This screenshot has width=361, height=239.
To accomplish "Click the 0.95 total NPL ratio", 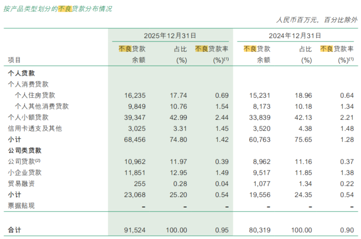I will point(222,230).
